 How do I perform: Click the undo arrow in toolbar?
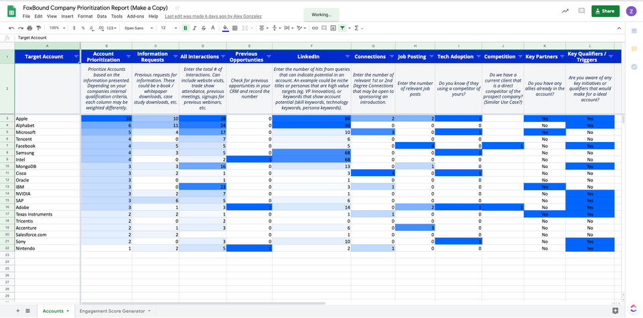pyautogui.click(x=11, y=28)
